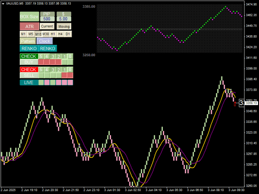Toggle the Pattern button
The width and height of the screenshot is (259, 194).
coord(28,41)
